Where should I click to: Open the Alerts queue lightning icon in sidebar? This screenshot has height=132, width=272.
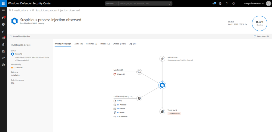3,31
